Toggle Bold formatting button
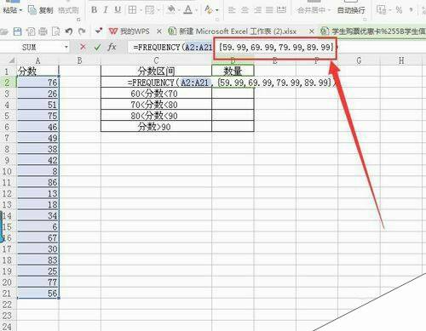 tap(94, 10)
